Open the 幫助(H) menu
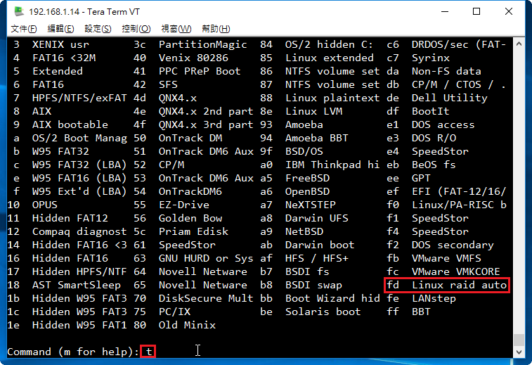Screen dimensions: 532x365 216,29
